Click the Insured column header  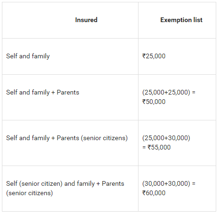coord(86,20)
